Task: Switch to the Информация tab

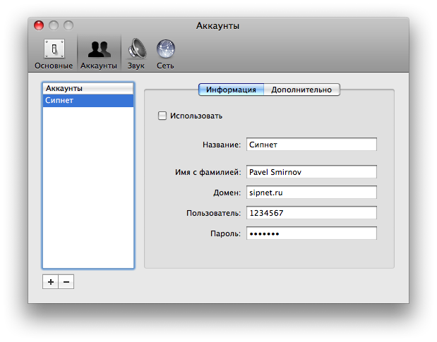Action: [x=231, y=90]
